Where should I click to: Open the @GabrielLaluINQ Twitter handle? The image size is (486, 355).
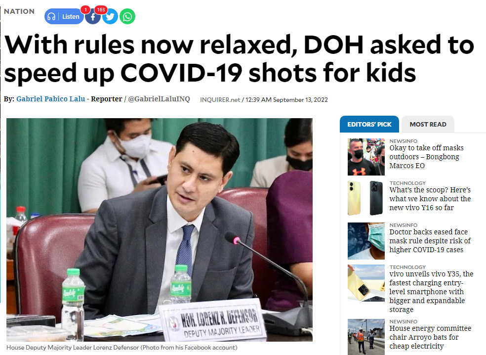159,99
